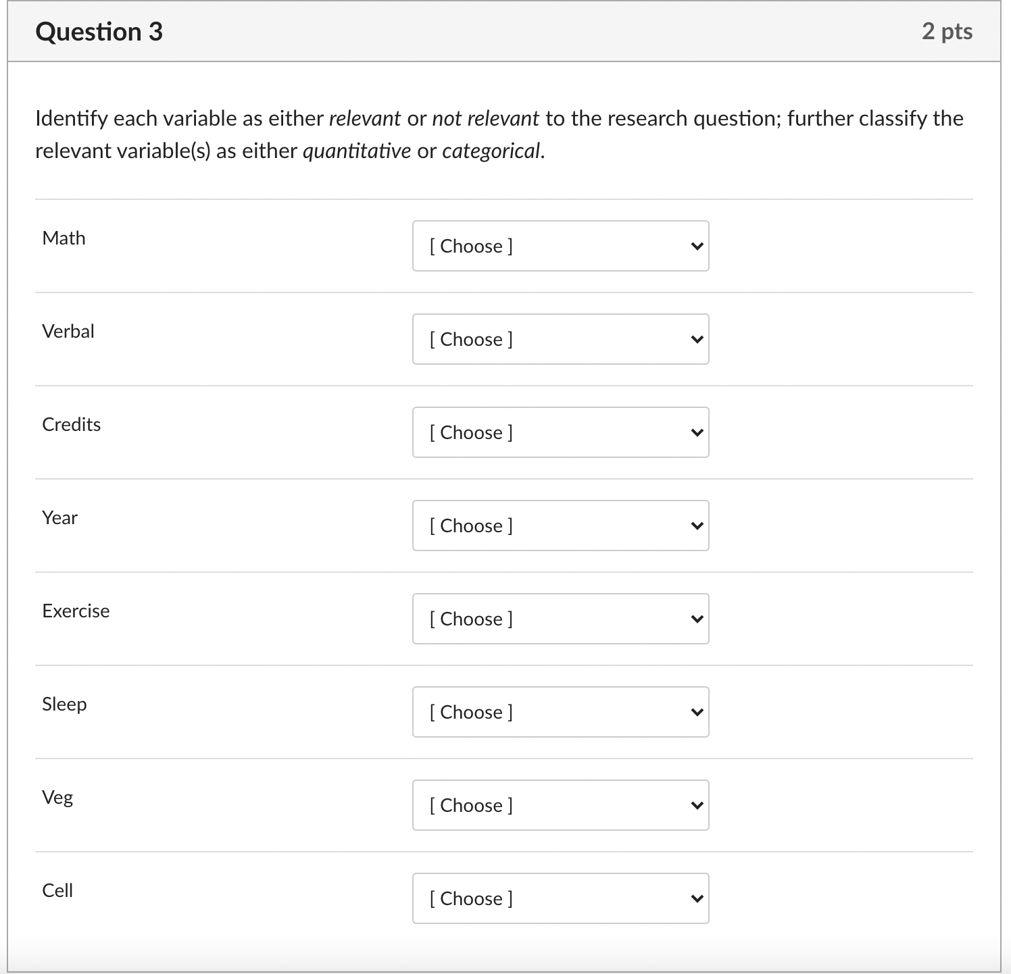Click the chevron on the Exercise selector
This screenshot has height=974, width=1011.
click(x=697, y=619)
